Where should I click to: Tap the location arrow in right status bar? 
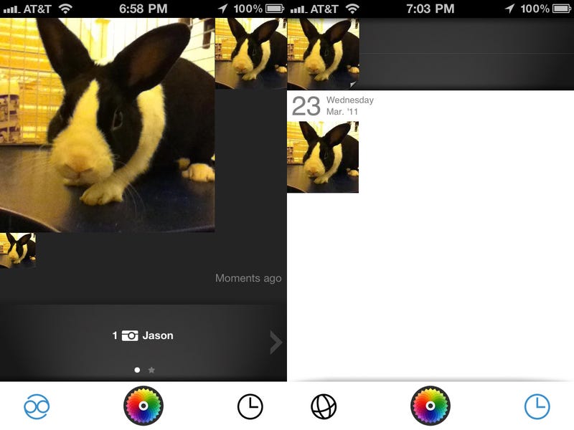(510, 9)
